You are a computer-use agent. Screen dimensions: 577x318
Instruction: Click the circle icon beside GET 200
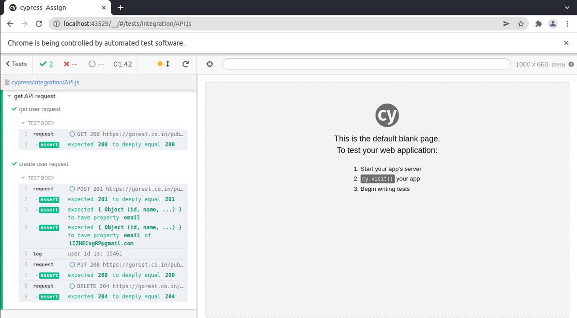tap(72, 134)
